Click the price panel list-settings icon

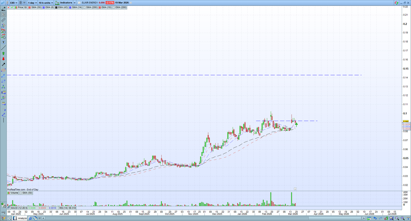pos(25,8)
